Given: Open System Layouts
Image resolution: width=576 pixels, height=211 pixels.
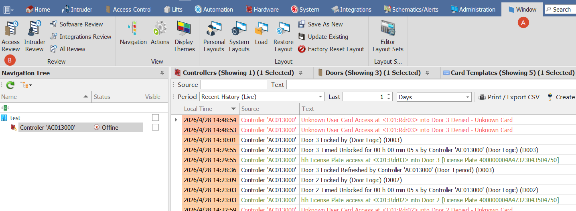Looking at the screenshot, I should pos(239,37).
